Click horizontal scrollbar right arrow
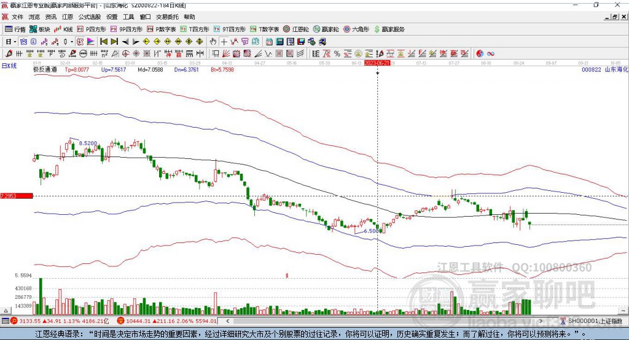 [541, 321]
